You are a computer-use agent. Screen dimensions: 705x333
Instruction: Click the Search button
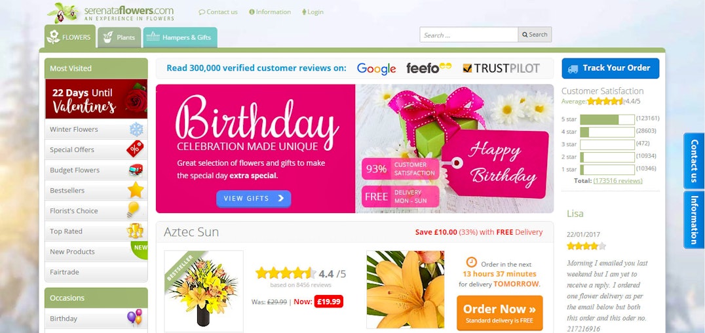[x=535, y=35]
